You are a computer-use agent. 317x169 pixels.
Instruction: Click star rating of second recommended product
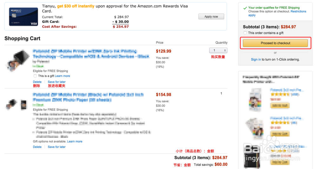tap(280, 123)
